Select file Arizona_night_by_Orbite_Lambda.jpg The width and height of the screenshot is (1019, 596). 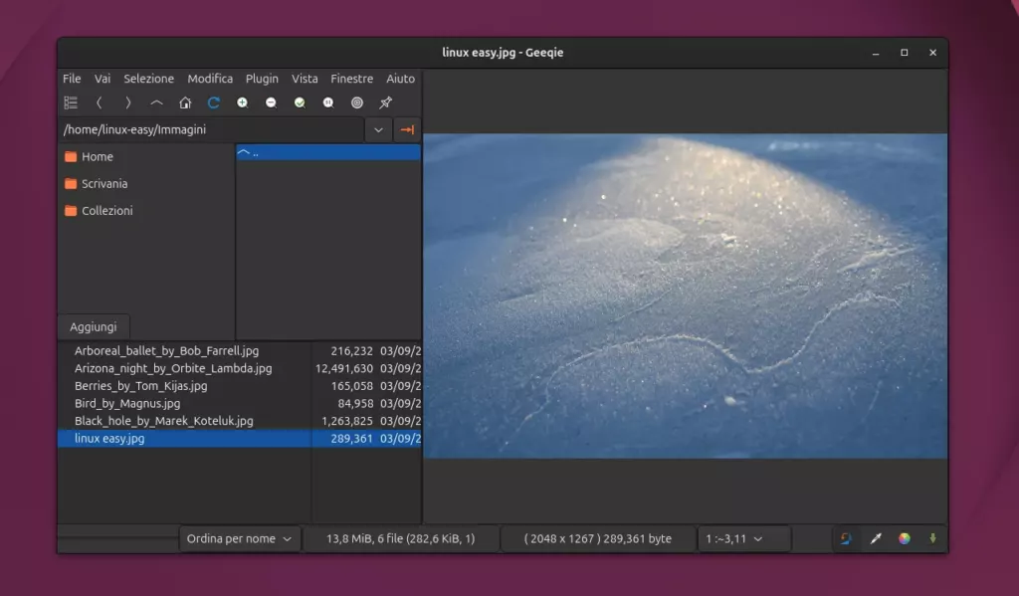click(173, 368)
